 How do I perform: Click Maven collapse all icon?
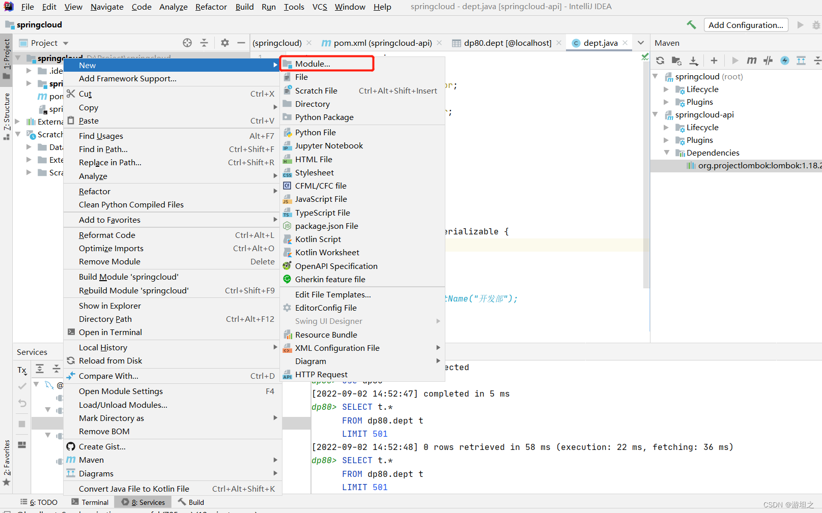pyautogui.click(x=817, y=61)
